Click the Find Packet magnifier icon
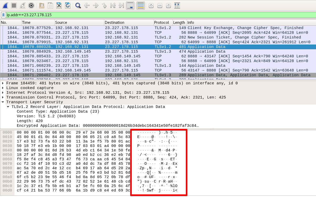Viewport: 316px width, 197px height. tap(78, 5)
